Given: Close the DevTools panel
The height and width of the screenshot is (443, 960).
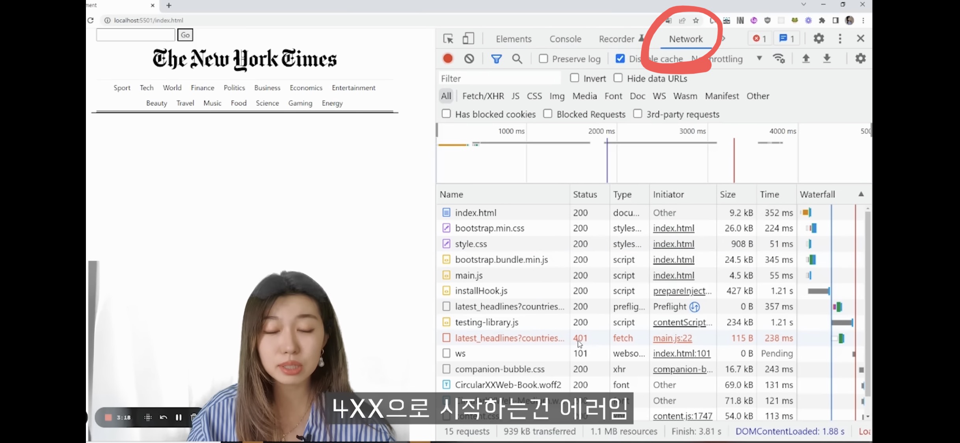Looking at the screenshot, I should point(860,39).
